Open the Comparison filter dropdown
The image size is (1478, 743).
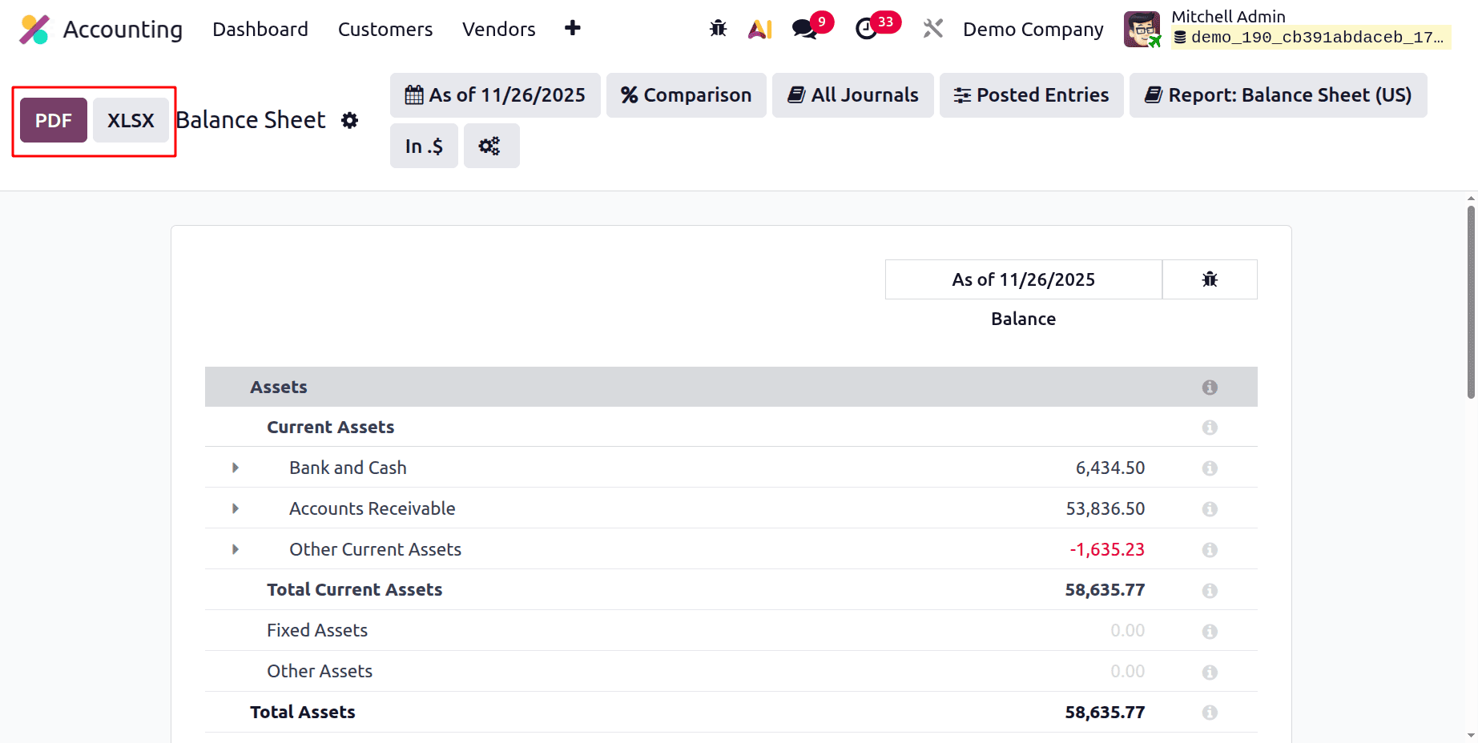click(x=686, y=95)
